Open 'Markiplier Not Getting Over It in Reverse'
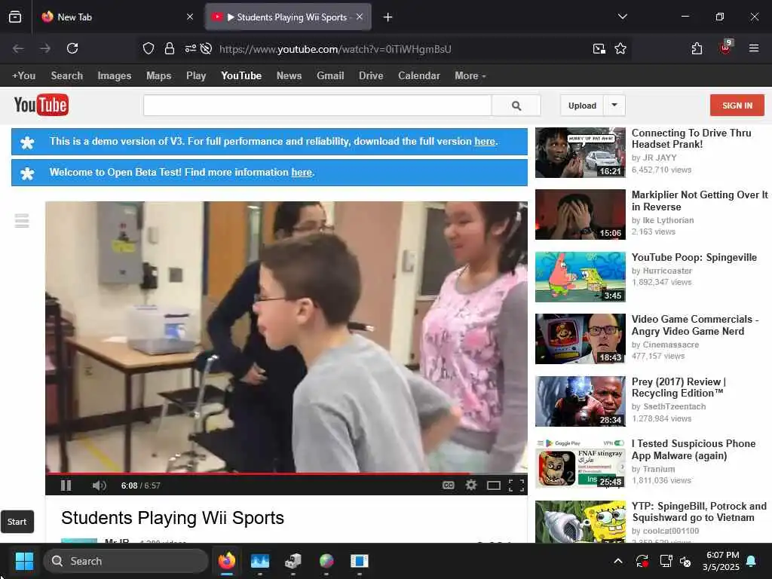This screenshot has width=772, height=579. 700,201
